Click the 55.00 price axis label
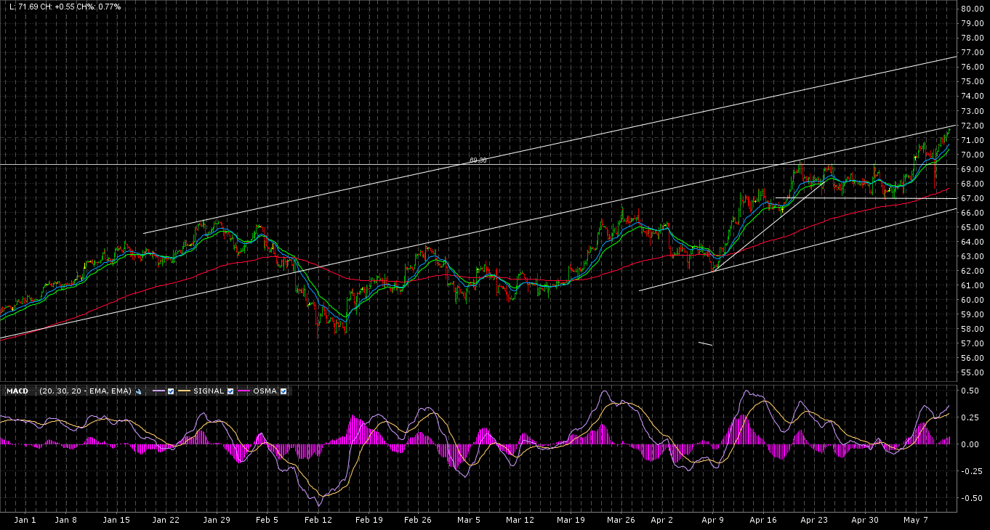Image resolution: width=990 pixels, height=530 pixels. click(x=973, y=372)
